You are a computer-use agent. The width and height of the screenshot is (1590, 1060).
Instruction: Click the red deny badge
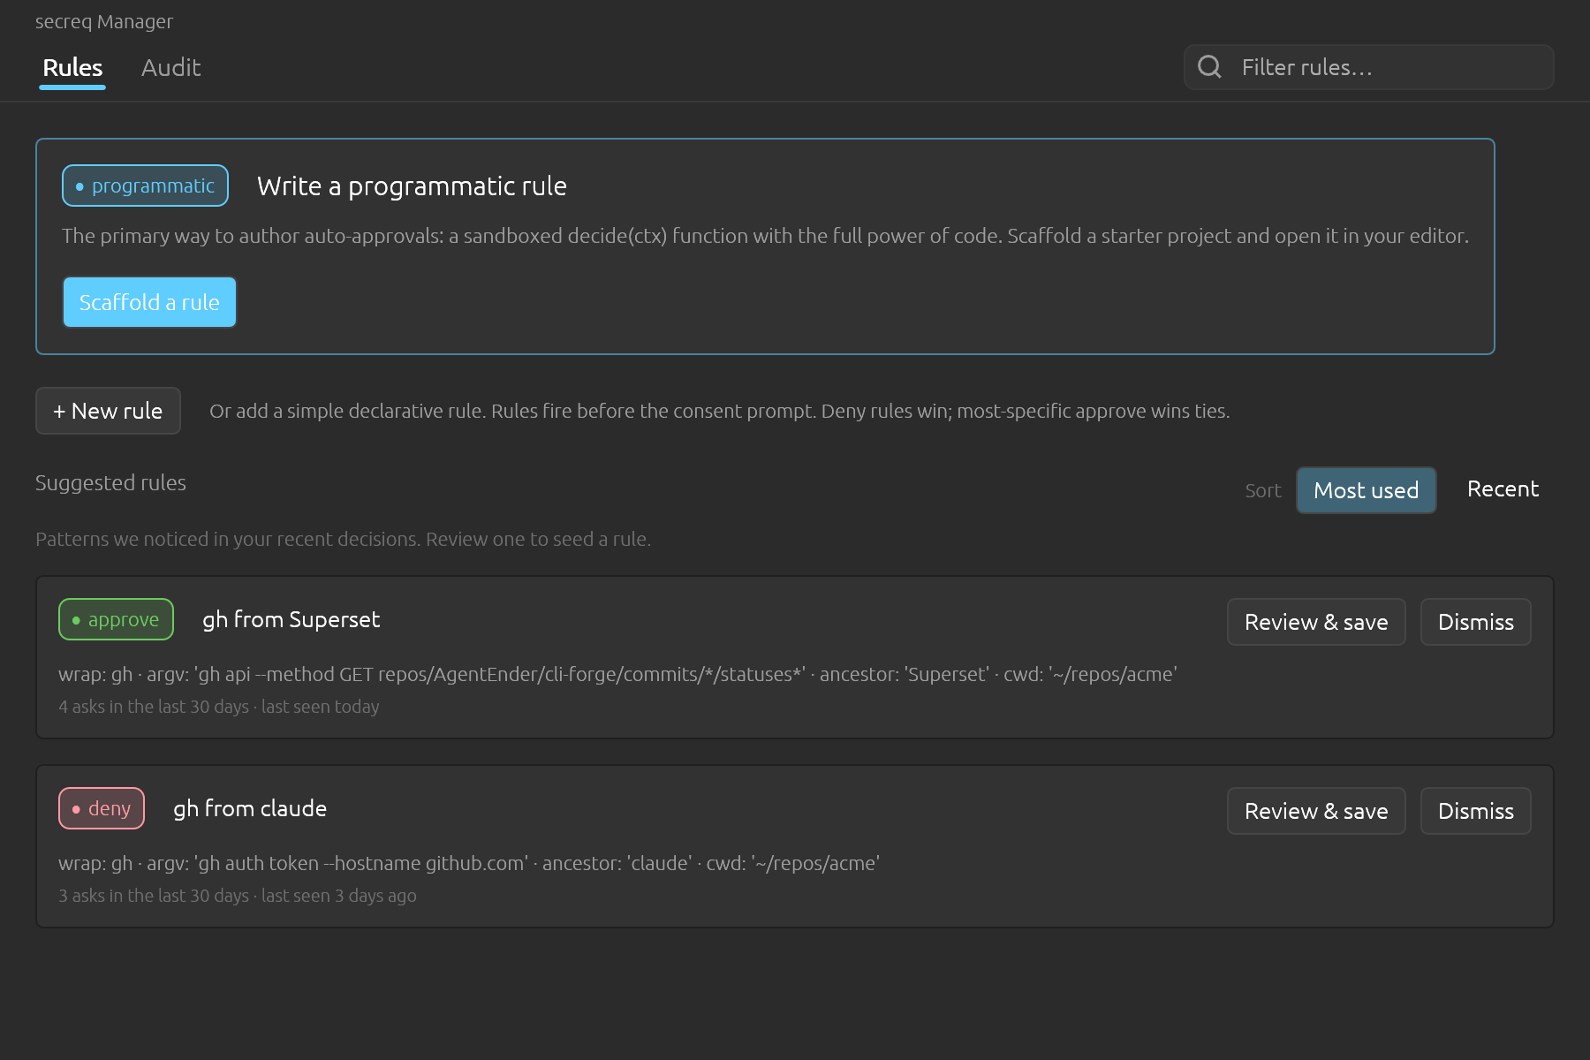tap(102, 808)
